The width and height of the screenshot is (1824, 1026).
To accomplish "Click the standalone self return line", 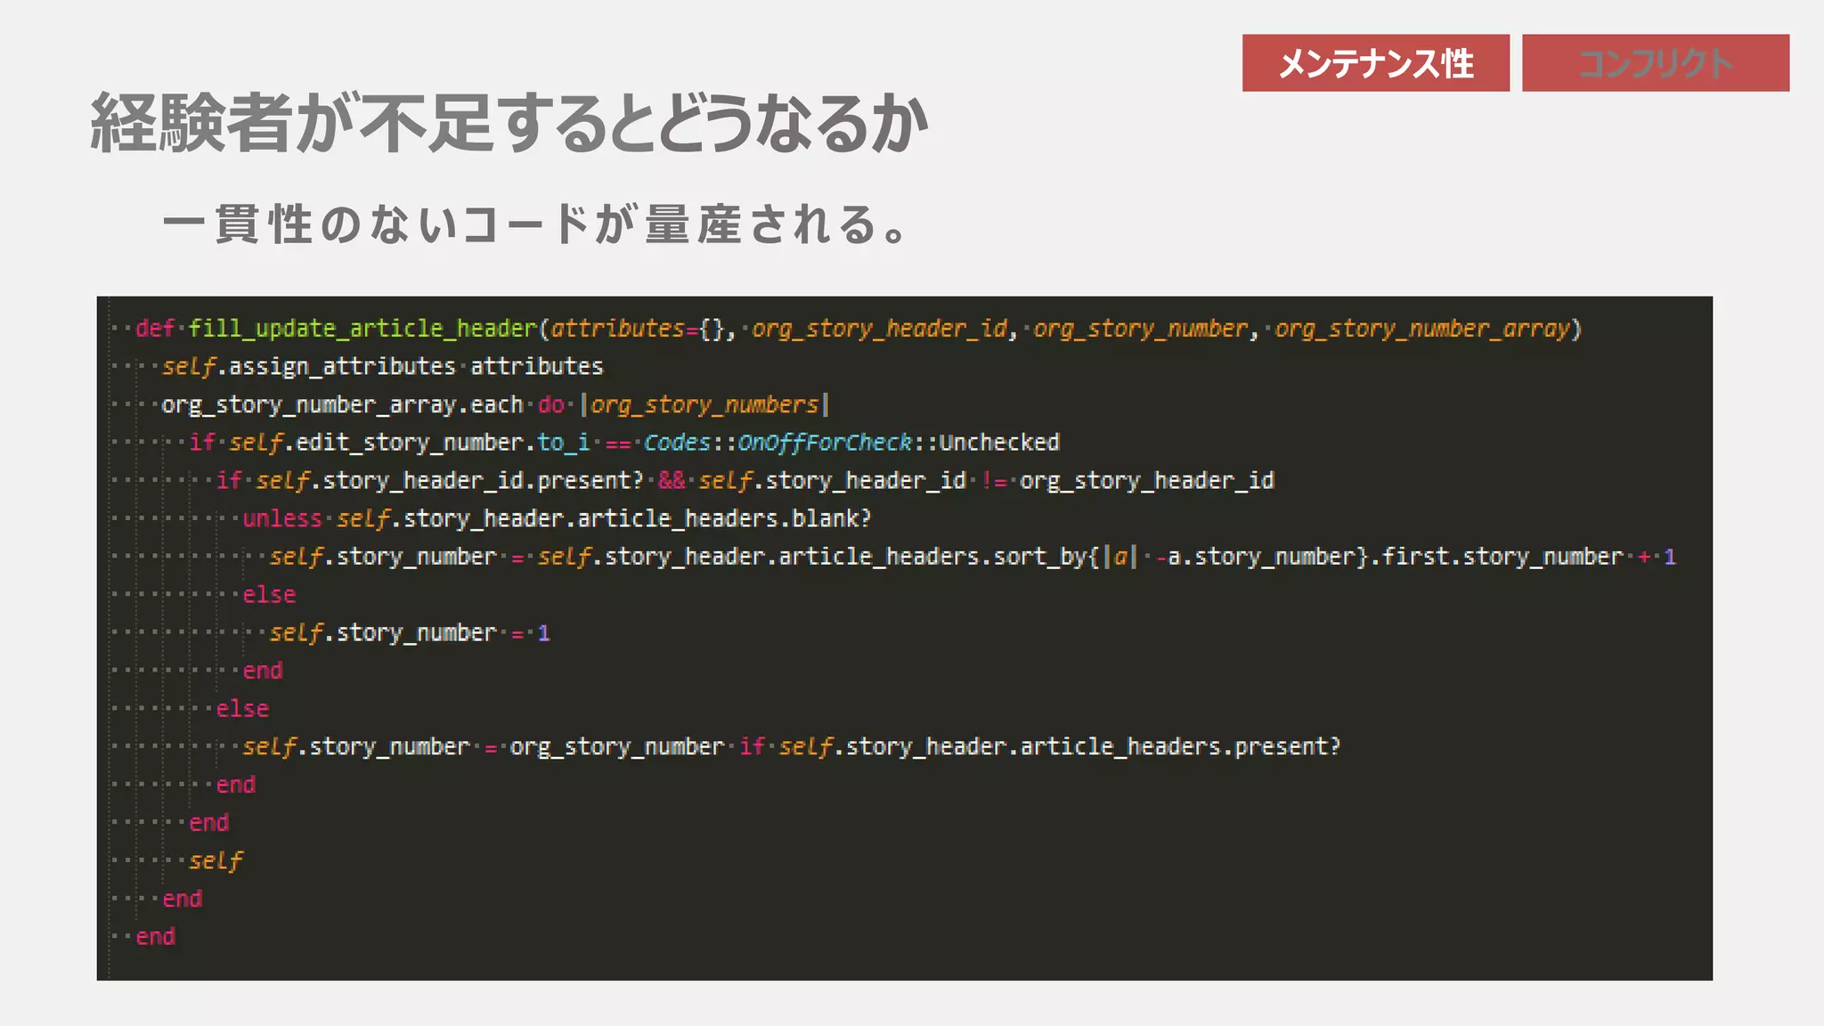I will (216, 861).
